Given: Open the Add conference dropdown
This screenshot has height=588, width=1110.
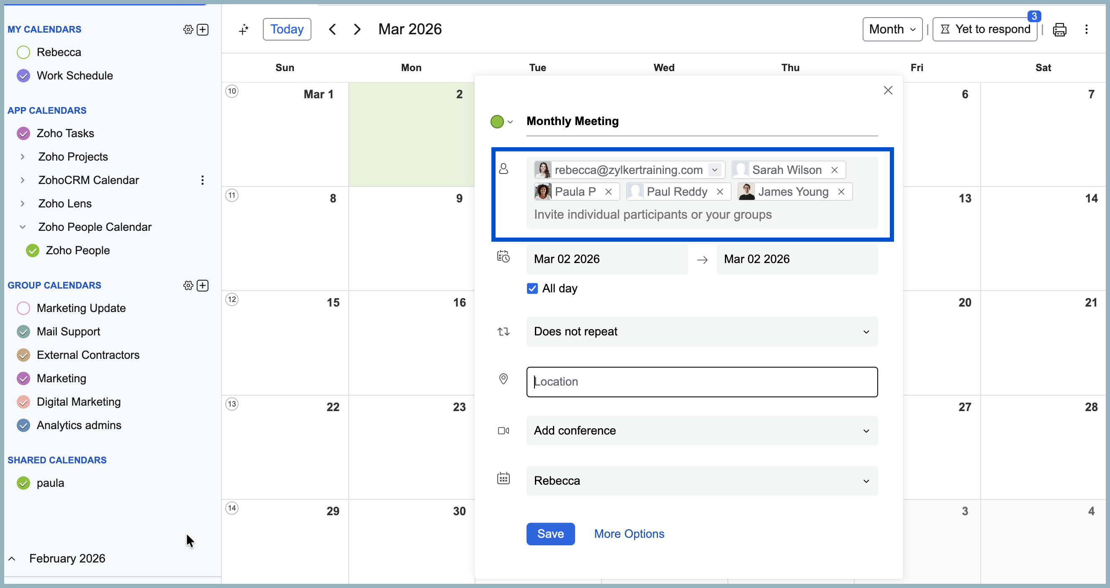Looking at the screenshot, I should pos(701,430).
